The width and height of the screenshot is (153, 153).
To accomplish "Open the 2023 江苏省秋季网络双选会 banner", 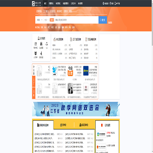I will [x=76, y=109].
